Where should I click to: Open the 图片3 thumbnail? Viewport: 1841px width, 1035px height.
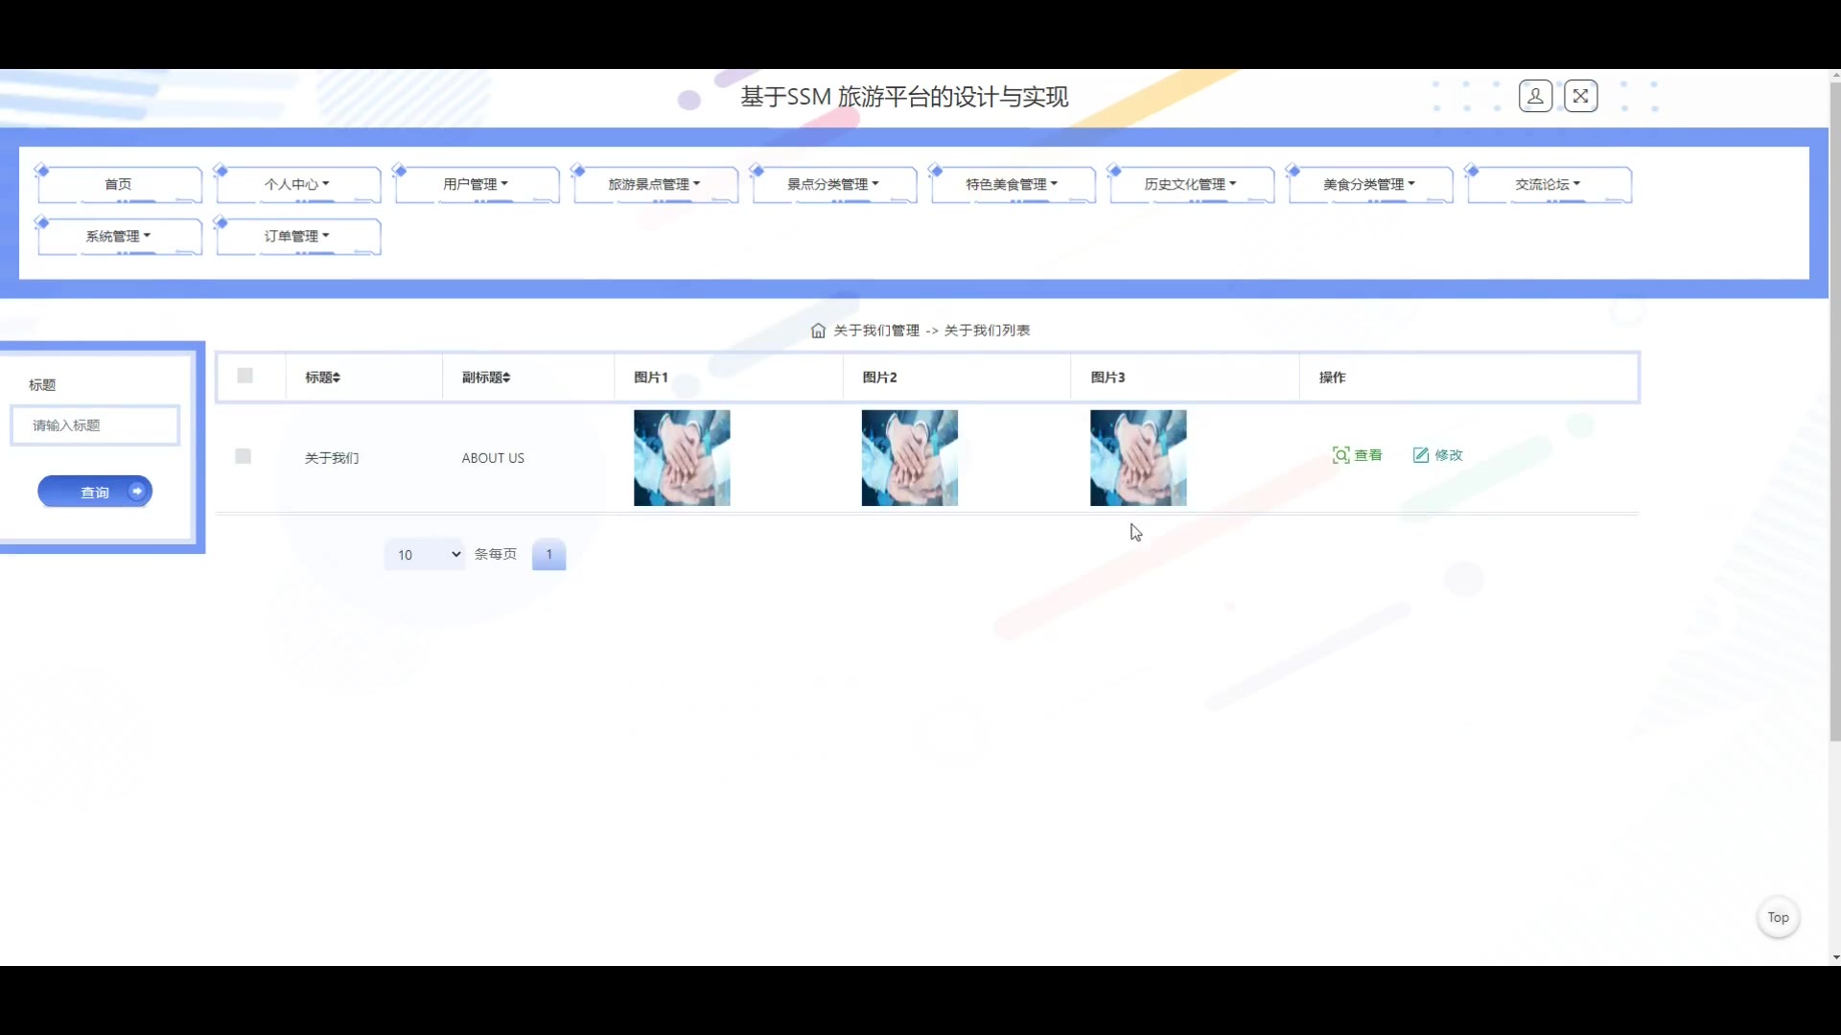click(1138, 458)
